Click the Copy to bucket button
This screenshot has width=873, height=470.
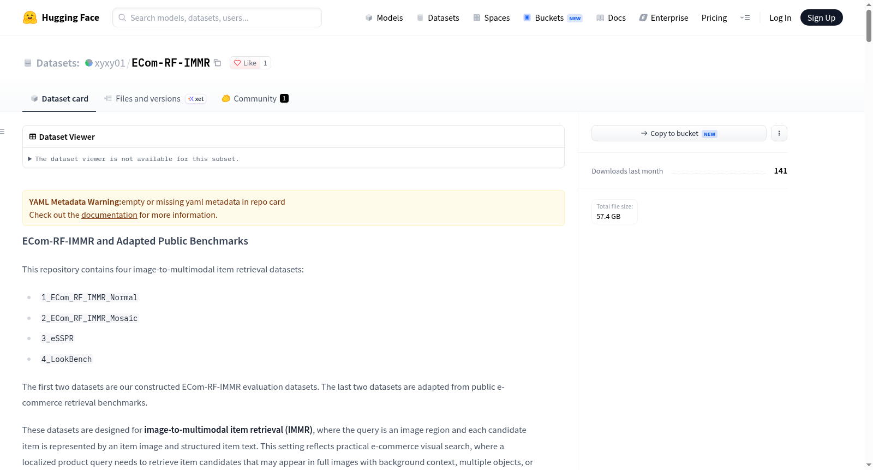(x=679, y=133)
